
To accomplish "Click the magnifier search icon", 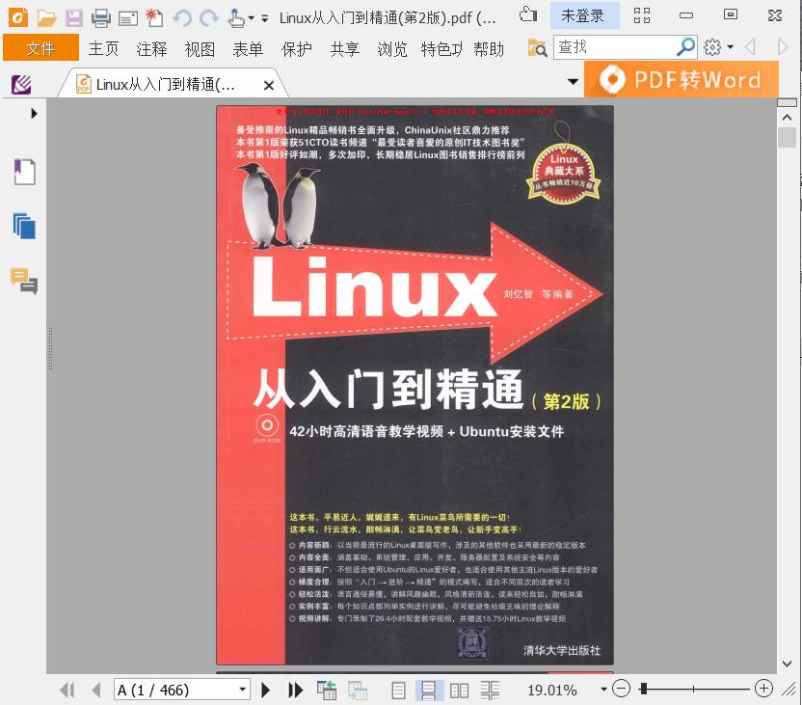I will point(686,47).
